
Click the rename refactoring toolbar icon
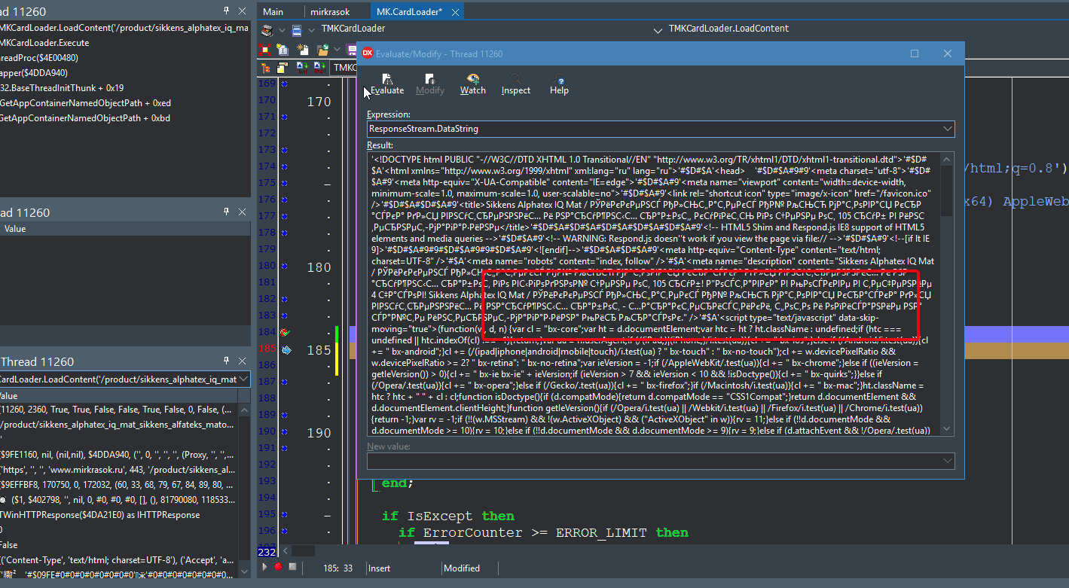[x=283, y=50]
